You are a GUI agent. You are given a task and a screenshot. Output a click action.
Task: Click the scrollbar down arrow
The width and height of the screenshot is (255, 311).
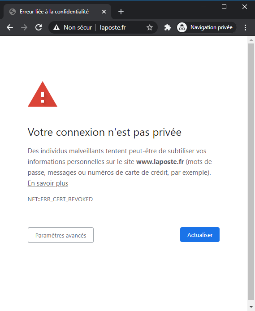point(251,307)
